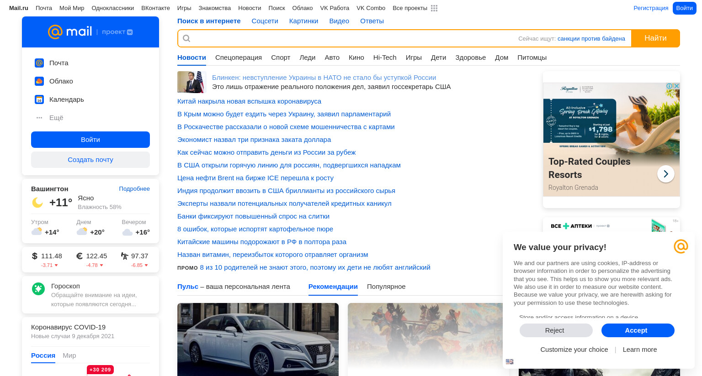Open the green Гороскоп icon
This screenshot has width=702, height=376.
click(x=38, y=288)
